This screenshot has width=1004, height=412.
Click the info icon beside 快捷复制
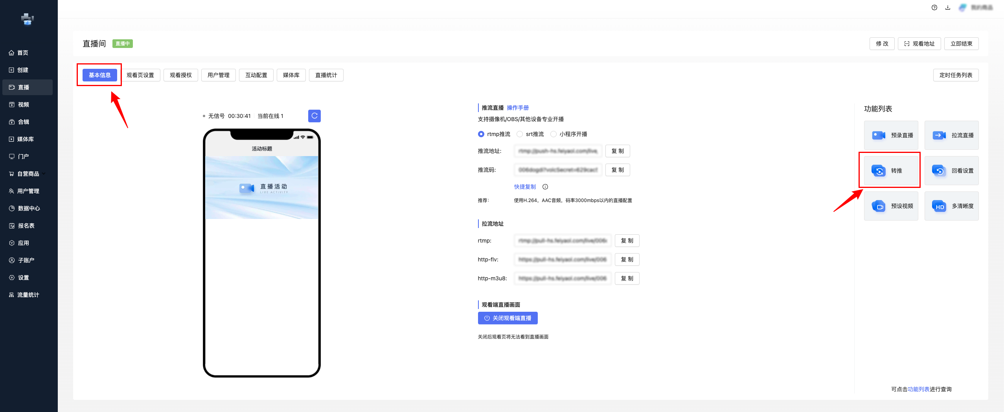click(545, 187)
